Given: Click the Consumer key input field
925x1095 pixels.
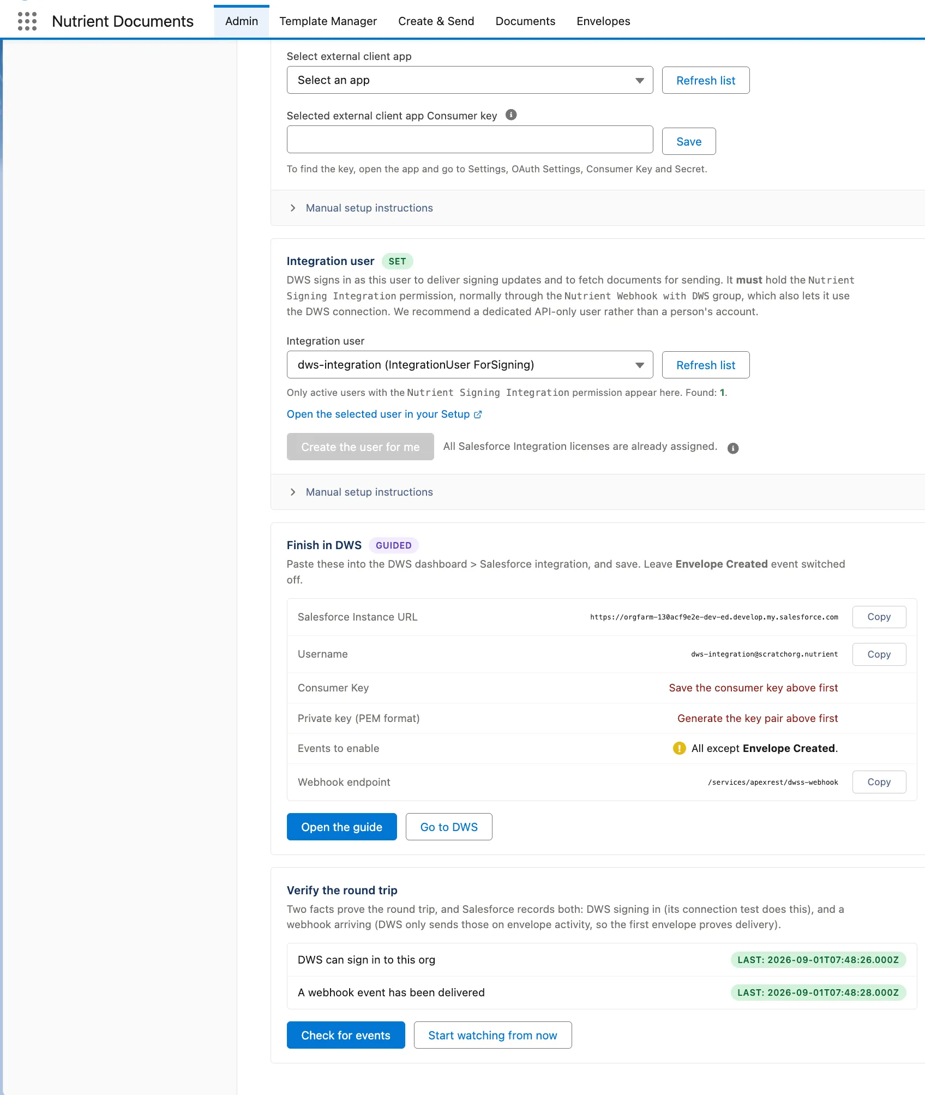Looking at the screenshot, I should [x=470, y=140].
